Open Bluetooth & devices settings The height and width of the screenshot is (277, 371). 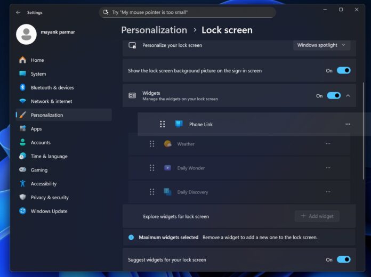pyautogui.click(x=63, y=87)
